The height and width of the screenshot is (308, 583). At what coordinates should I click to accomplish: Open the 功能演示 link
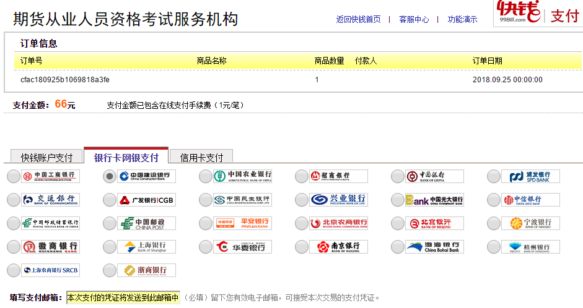pyautogui.click(x=463, y=19)
